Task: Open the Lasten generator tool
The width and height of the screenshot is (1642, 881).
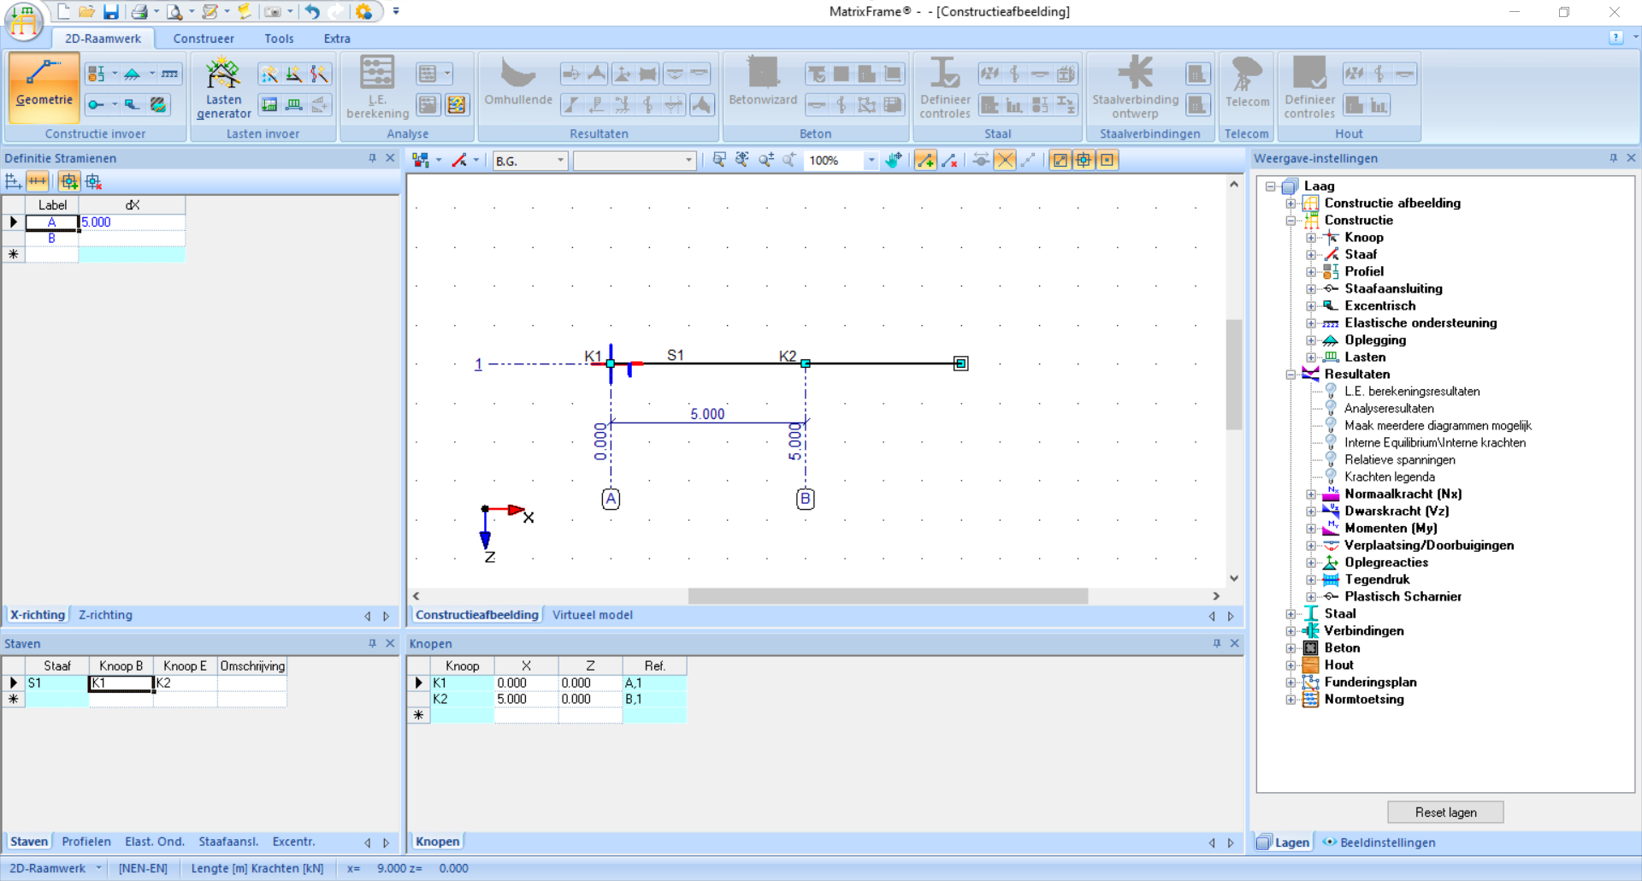Action: pos(223,88)
